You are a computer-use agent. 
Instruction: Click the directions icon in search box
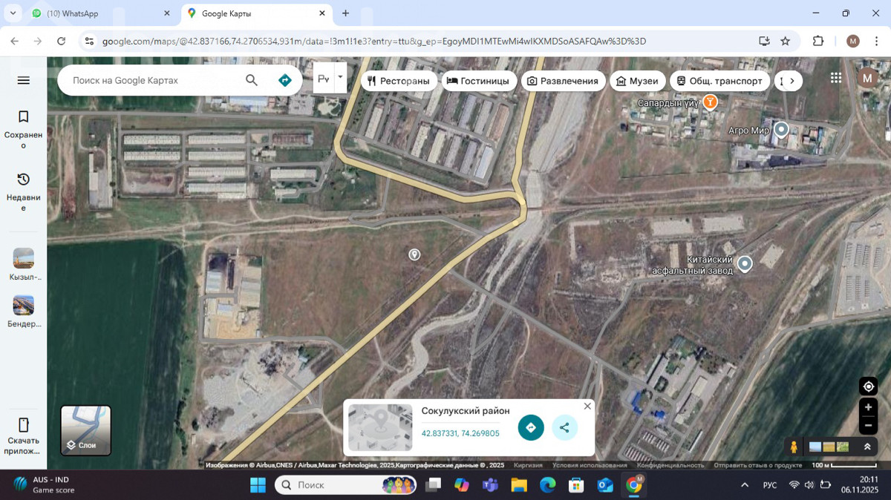tap(284, 80)
